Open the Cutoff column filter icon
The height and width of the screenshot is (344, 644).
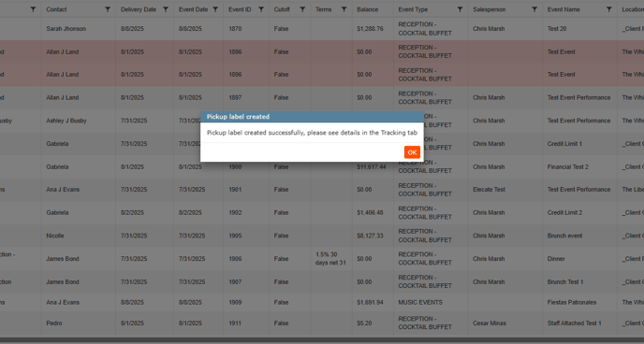(x=302, y=9)
